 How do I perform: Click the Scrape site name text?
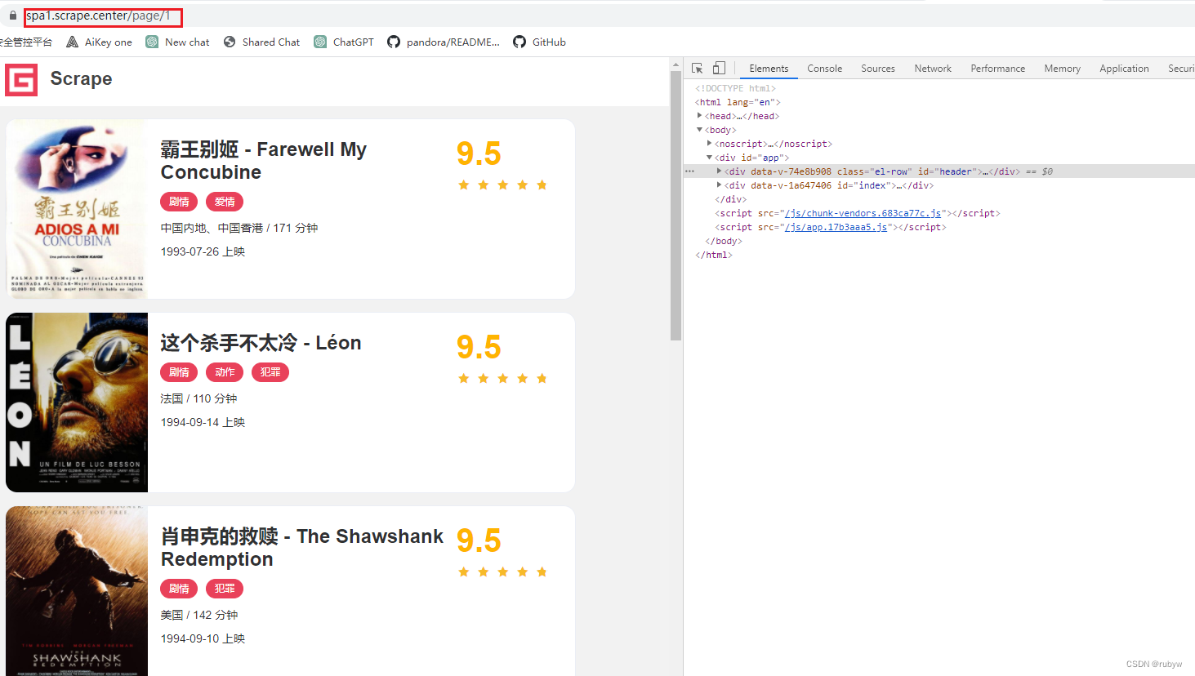(x=81, y=78)
